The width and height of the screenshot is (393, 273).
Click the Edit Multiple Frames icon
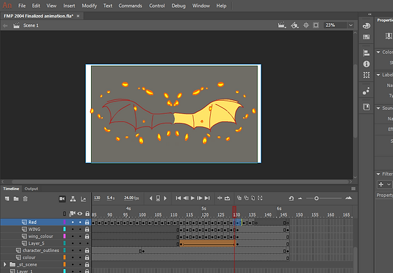(253, 198)
